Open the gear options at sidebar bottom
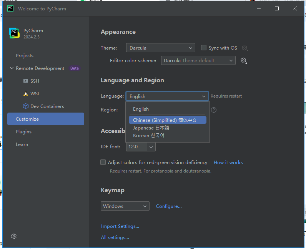This screenshot has width=306, height=249. pos(14,236)
